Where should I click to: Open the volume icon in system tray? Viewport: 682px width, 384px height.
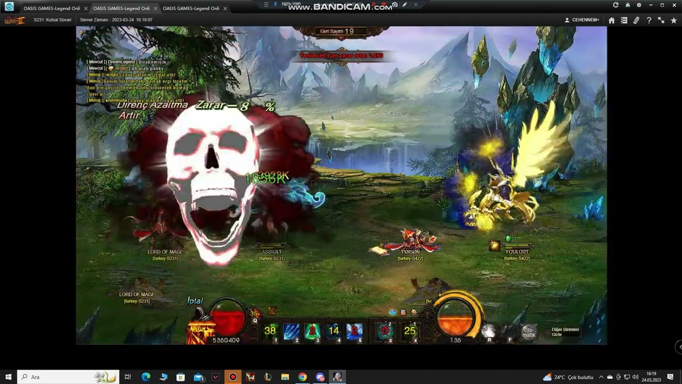[x=635, y=377]
